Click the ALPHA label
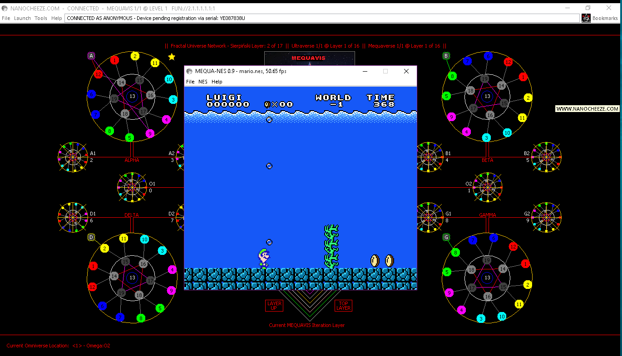The height and width of the screenshot is (356, 622). coord(132,160)
